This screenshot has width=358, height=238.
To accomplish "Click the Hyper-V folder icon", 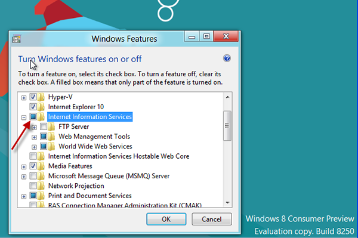I will tap(41, 97).
